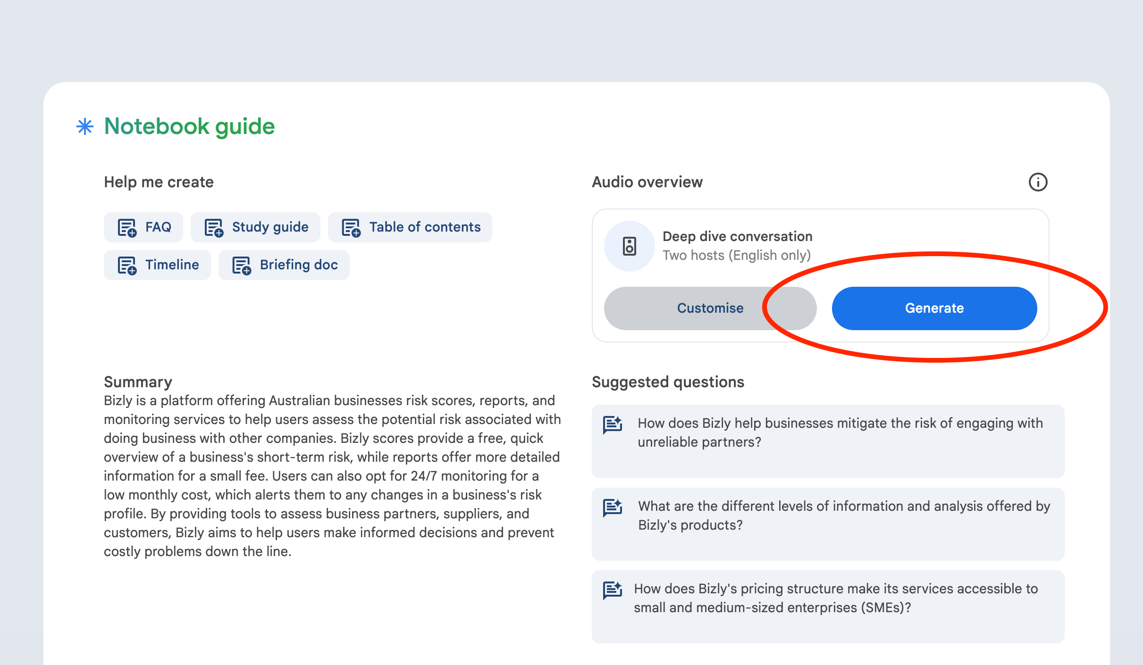Ask how Bizly mitigates unreliable partner risk
This screenshot has height=665, width=1143.
[x=828, y=441]
